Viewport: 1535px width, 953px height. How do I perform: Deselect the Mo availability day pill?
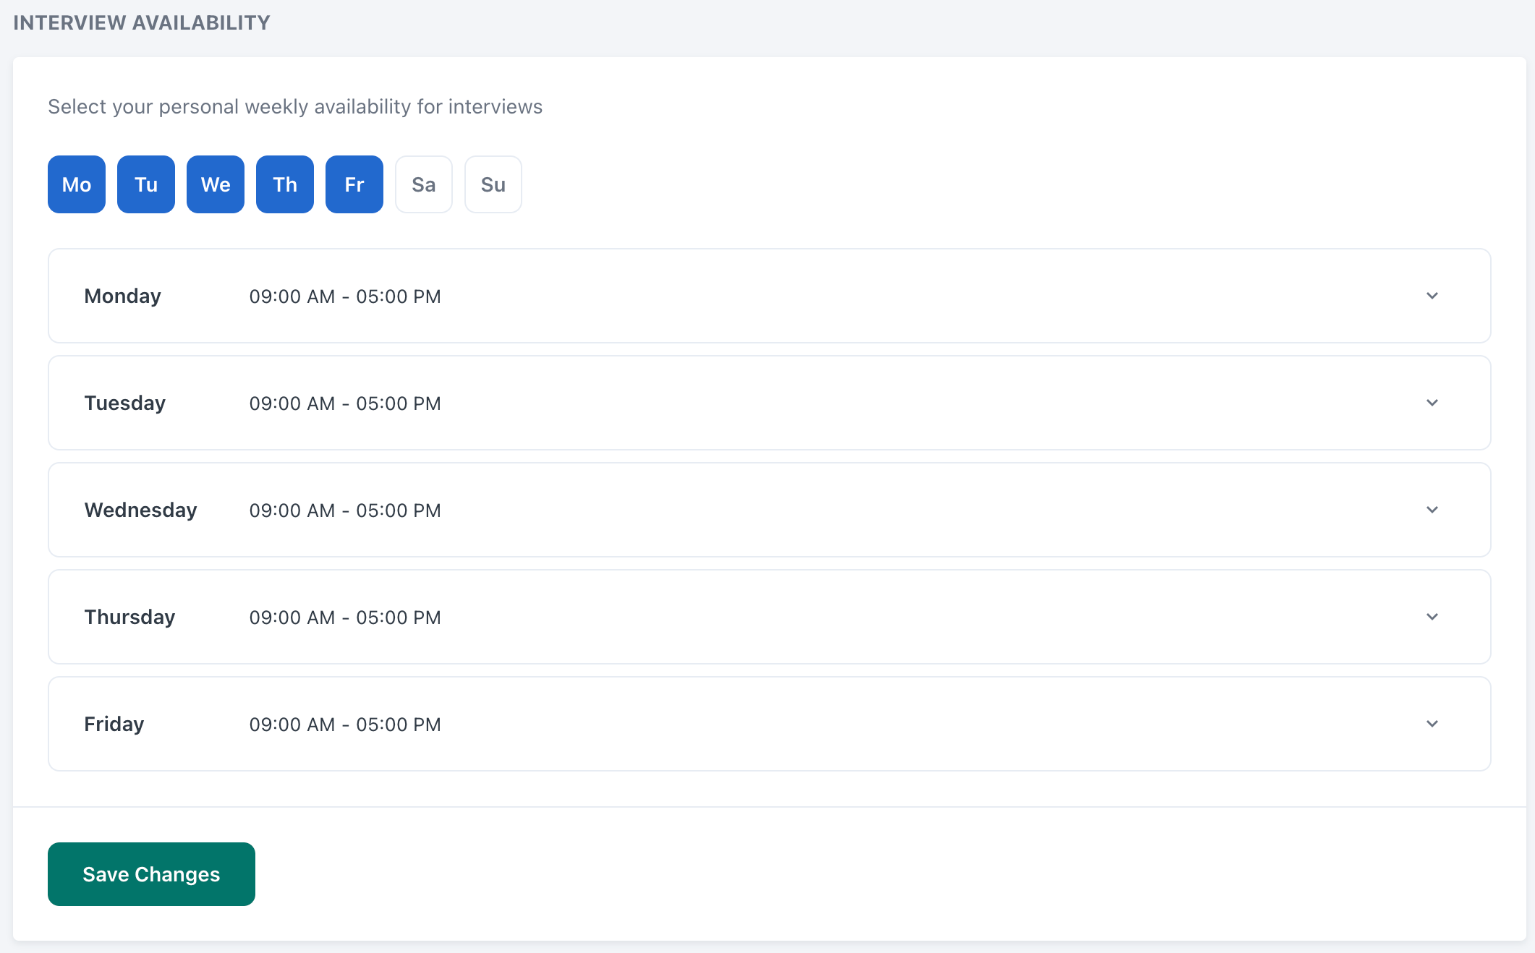tap(76, 184)
